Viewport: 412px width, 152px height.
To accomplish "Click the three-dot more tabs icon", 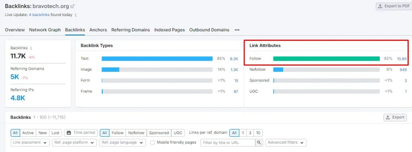I will tap(237, 30).
